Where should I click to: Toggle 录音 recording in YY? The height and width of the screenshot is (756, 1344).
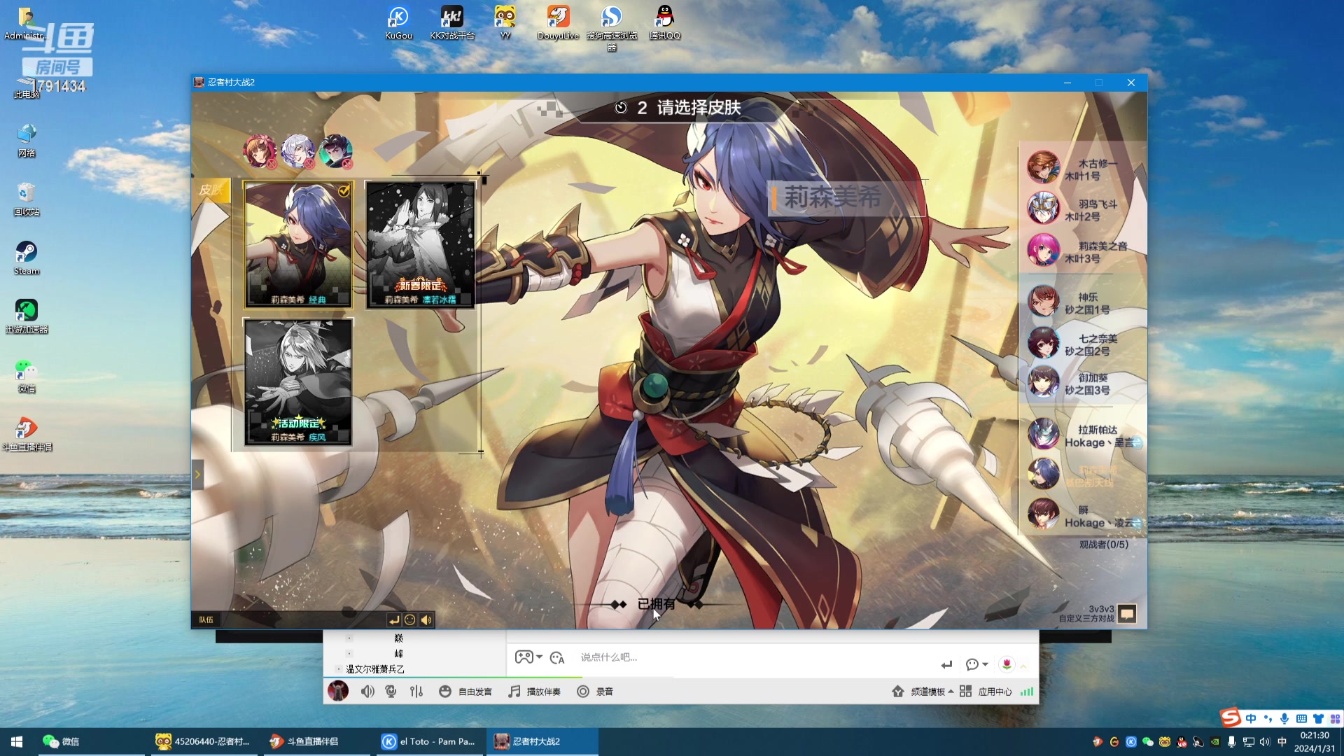click(x=595, y=692)
